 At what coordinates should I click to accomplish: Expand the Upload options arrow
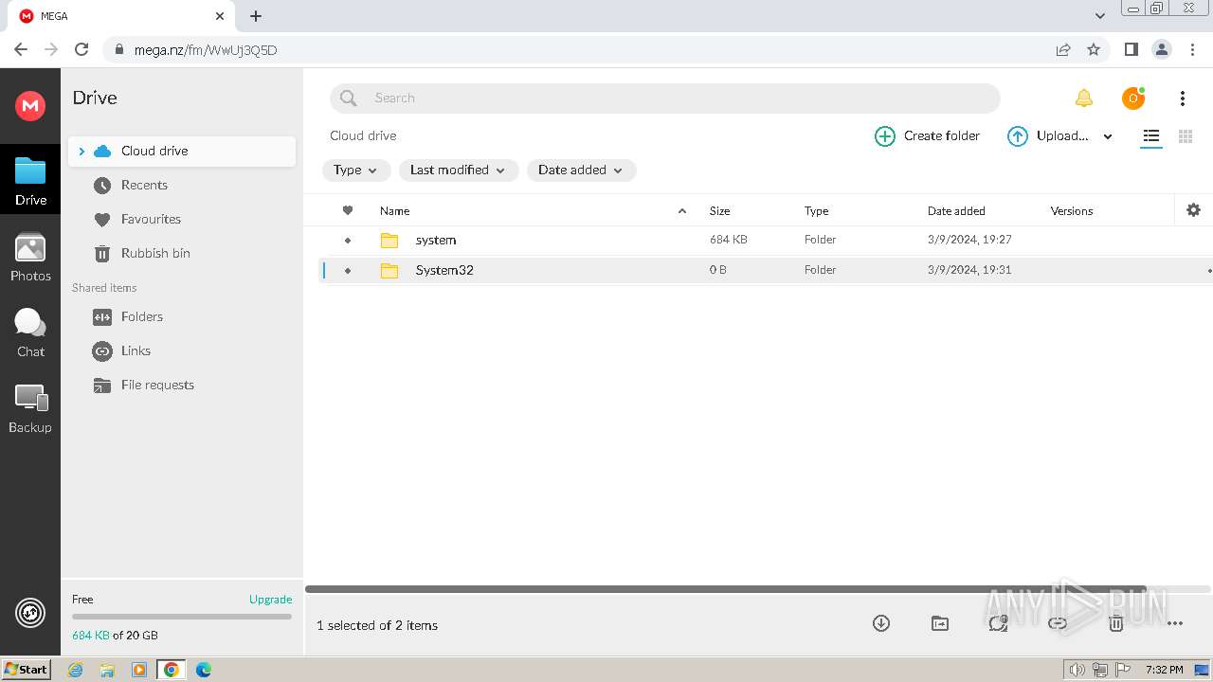click(x=1108, y=136)
